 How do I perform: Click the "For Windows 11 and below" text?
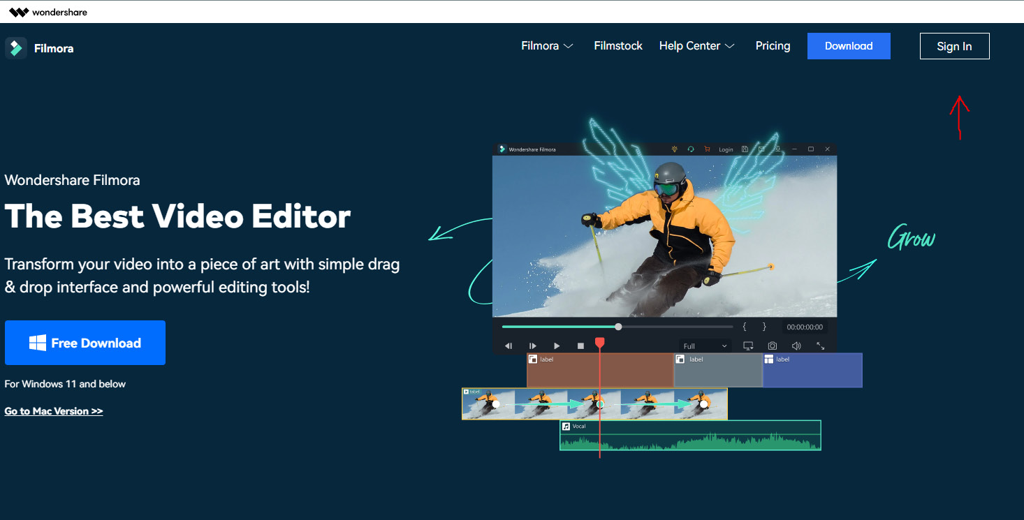65,384
